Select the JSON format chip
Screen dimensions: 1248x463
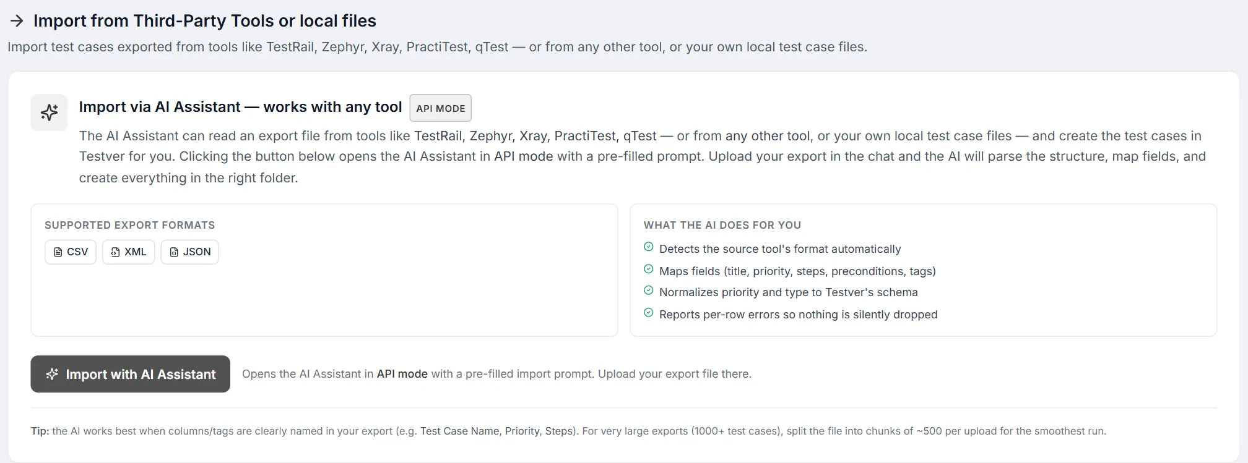[x=190, y=252]
